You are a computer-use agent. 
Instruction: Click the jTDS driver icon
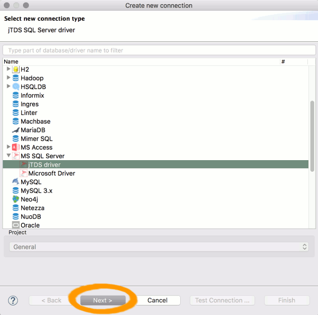coord(23,164)
